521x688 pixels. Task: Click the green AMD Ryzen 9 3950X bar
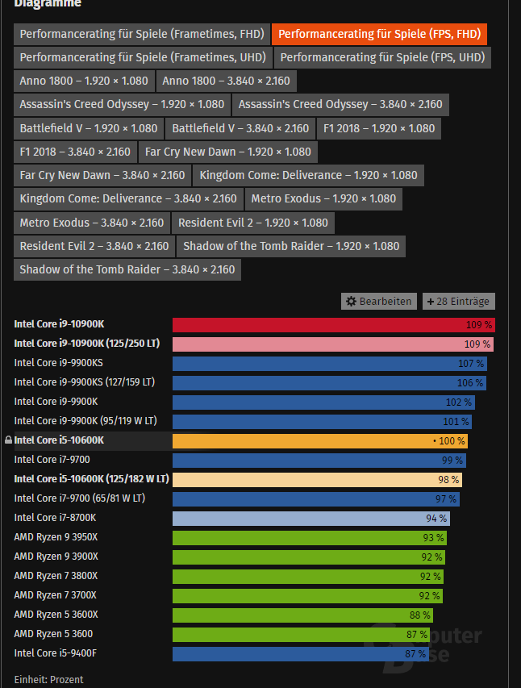tap(310, 538)
